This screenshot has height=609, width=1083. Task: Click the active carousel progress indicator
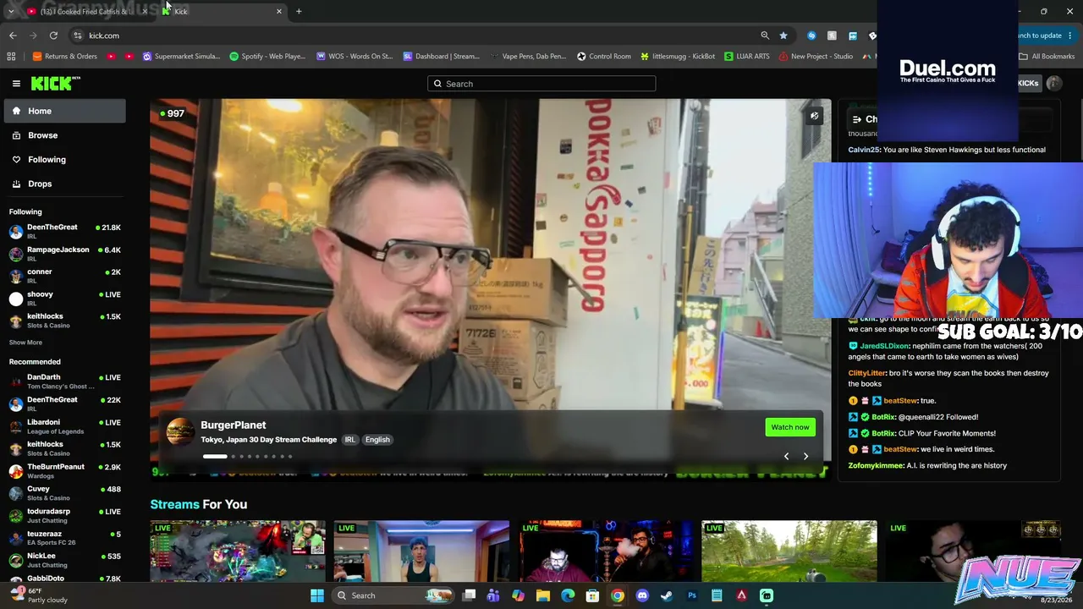(215, 457)
